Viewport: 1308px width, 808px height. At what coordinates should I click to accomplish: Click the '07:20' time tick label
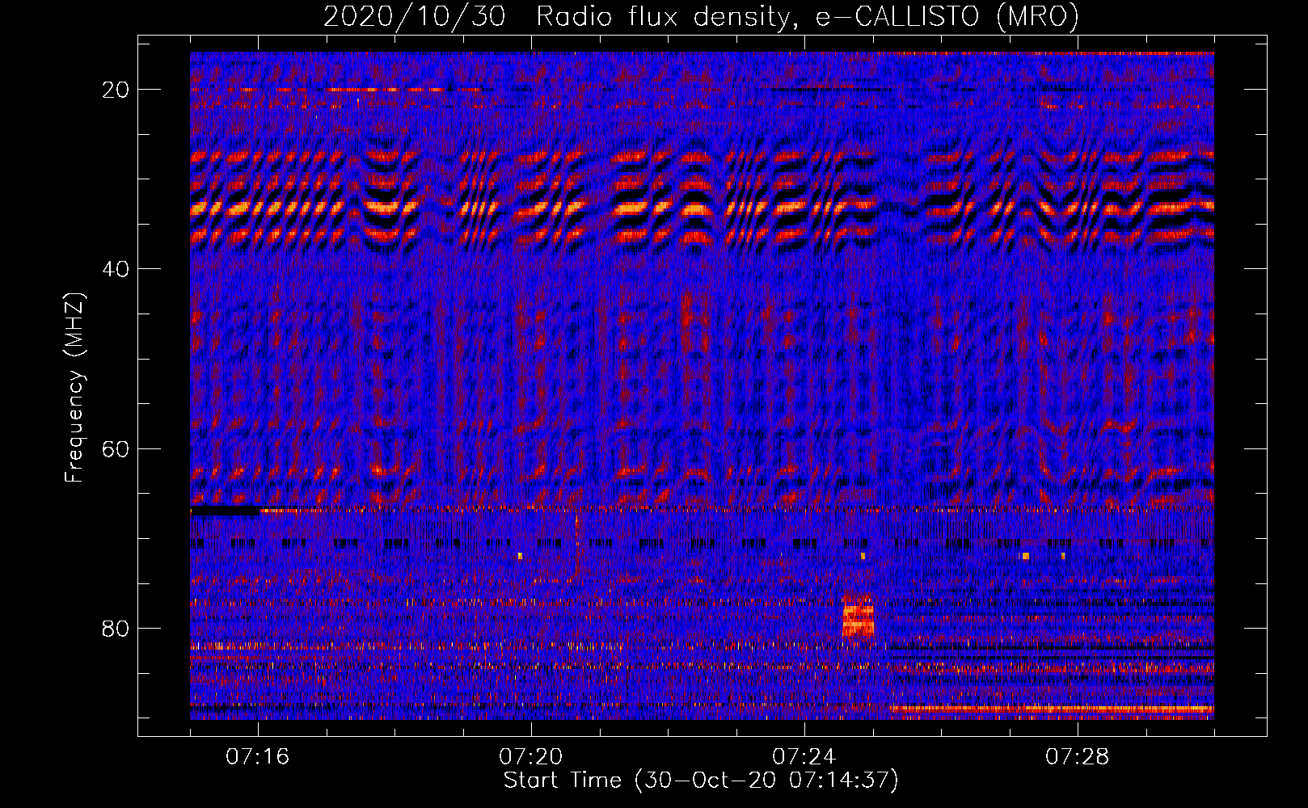click(531, 757)
